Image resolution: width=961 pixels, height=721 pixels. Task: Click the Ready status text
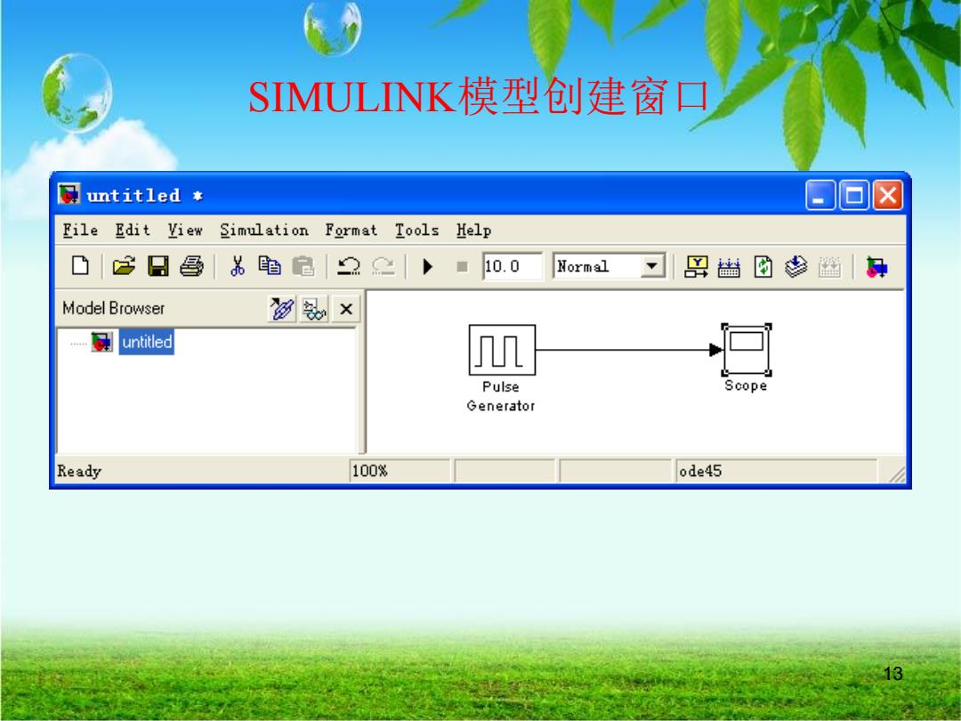pyautogui.click(x=79, y=471)
